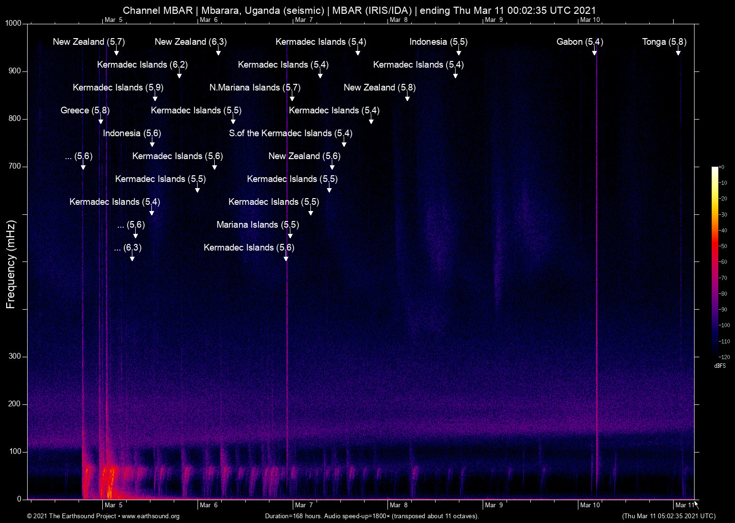Click the duration caption below the spectrogram
The width and height of the screenshot is (735, 523).
371,516
